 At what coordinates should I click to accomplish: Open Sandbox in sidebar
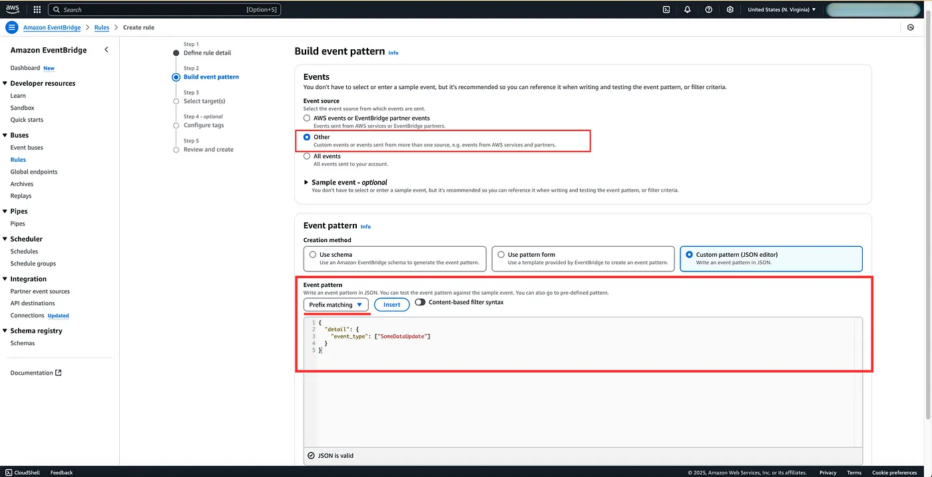[x=22, y=108]
